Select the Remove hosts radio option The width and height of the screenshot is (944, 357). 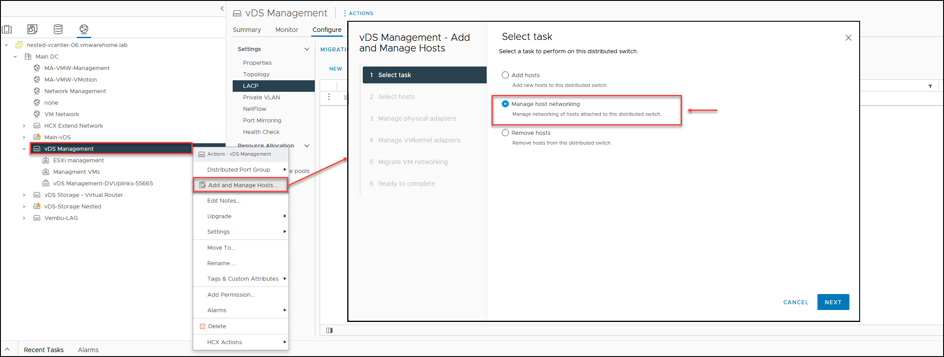coord(505,133)
